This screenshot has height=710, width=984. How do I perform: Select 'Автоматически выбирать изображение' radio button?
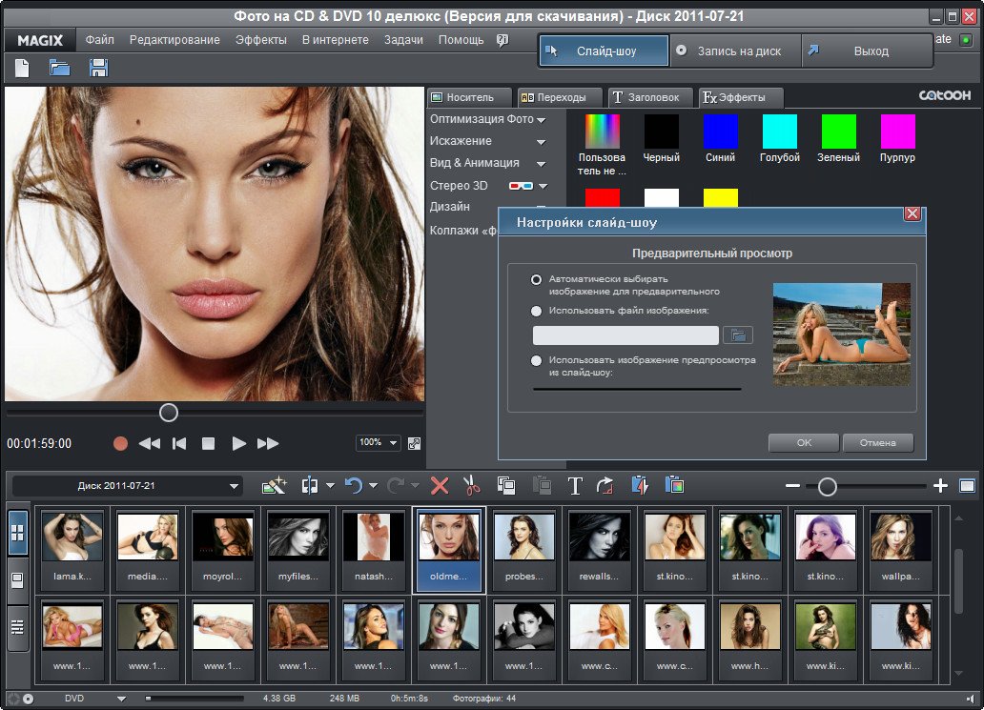537,279
